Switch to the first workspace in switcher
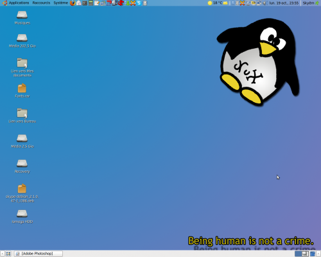Viewport: 321px width, 257px height. click(299, 254)
